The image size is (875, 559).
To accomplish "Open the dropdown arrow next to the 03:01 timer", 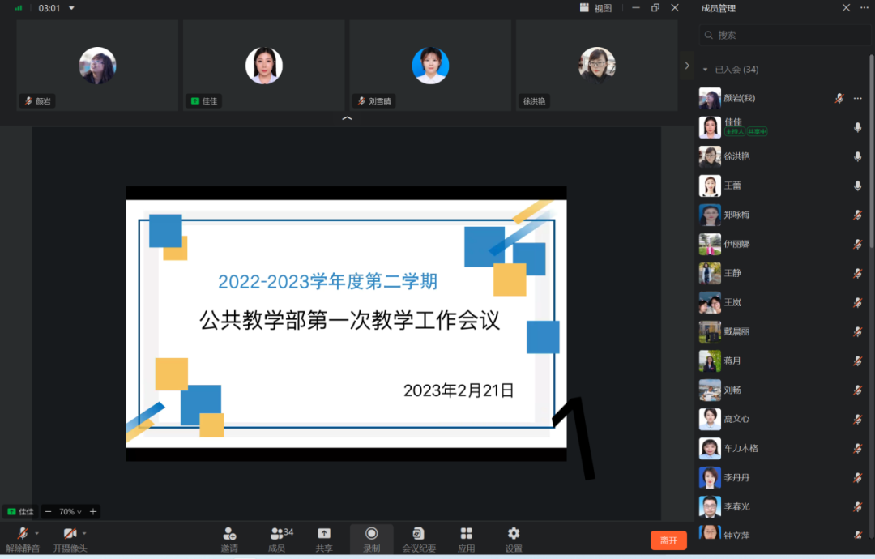I will pos(71,8).
